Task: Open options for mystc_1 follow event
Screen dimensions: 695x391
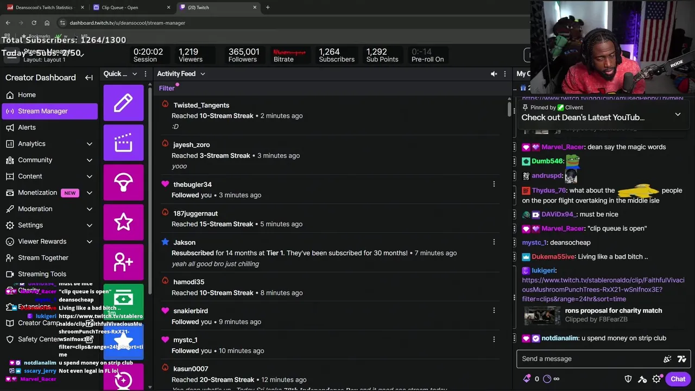Action: [x=494, y=339]
